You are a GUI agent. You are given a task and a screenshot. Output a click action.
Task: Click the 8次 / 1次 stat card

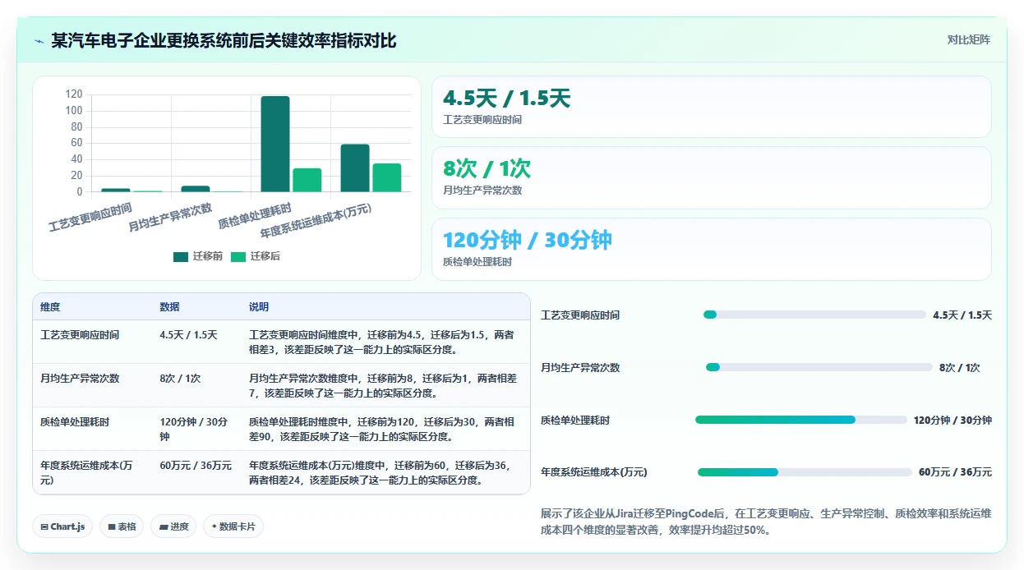click(x=712, y=177)
